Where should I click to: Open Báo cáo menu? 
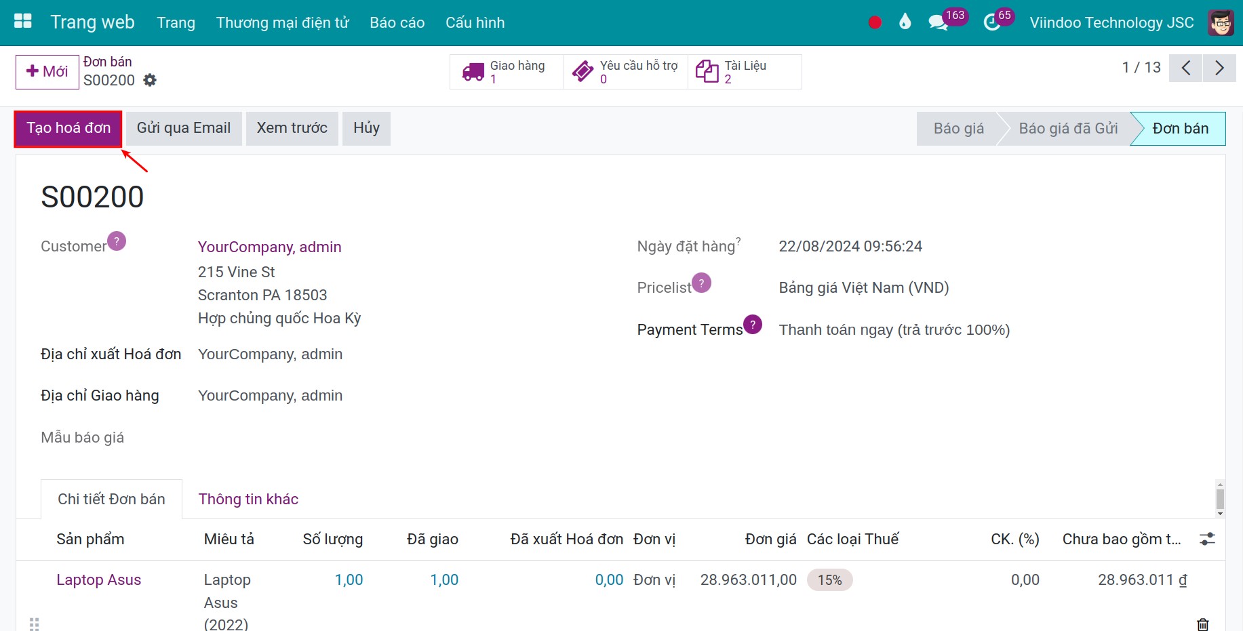click(397, 22)
